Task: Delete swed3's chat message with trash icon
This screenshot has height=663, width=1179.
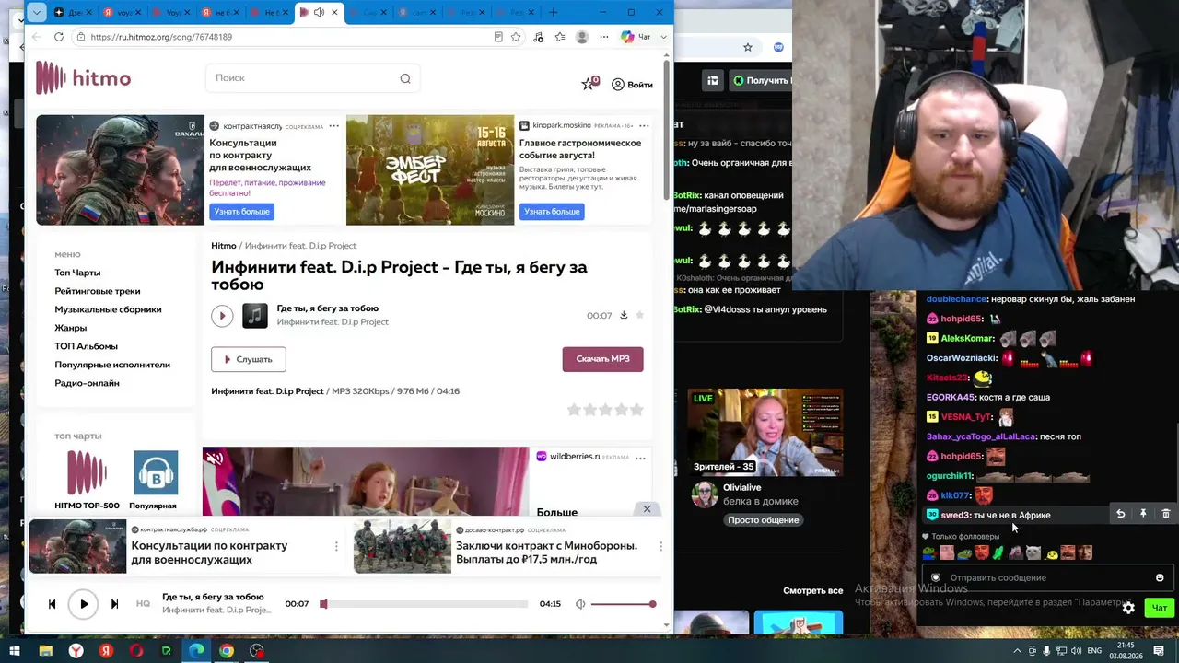Action: 1165,514
